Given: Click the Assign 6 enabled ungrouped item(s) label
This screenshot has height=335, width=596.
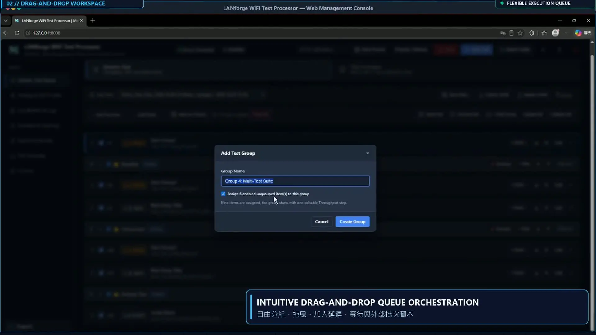Looking at the screenshot, I should 268,194.
